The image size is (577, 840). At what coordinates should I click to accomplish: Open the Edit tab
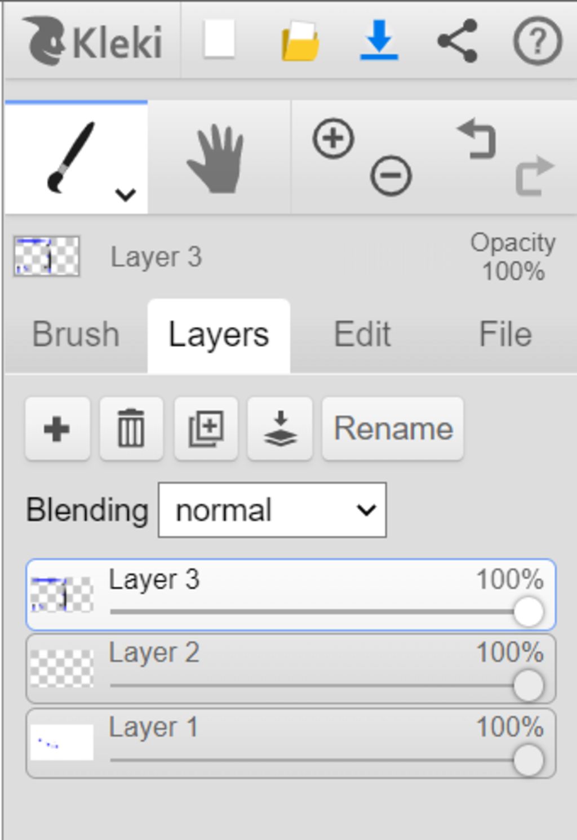coord(362,335)
